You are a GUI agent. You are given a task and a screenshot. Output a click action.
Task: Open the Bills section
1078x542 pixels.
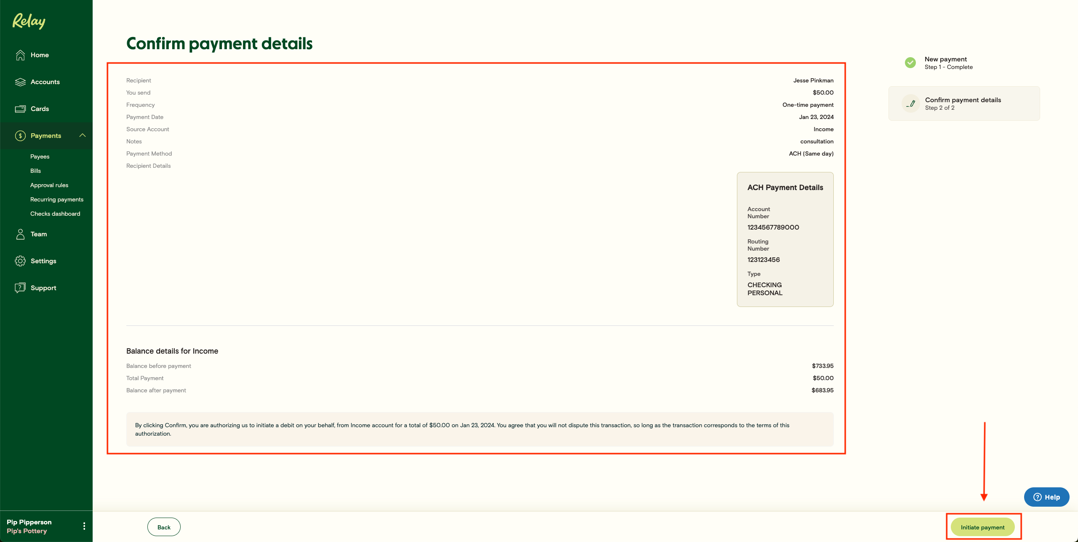click(35, 170)
